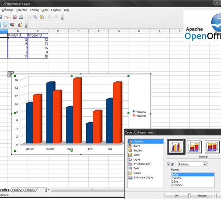Viewport: 221px width, 199px height.
Task: Click the redo arrow icon
Action: pyautogui.click(x=56, y=17)
